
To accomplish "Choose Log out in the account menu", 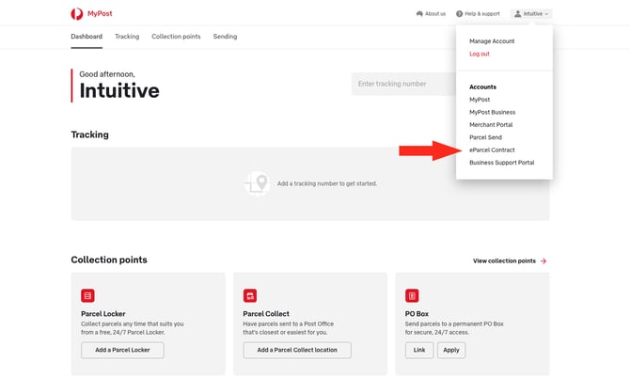I will 480,54.
